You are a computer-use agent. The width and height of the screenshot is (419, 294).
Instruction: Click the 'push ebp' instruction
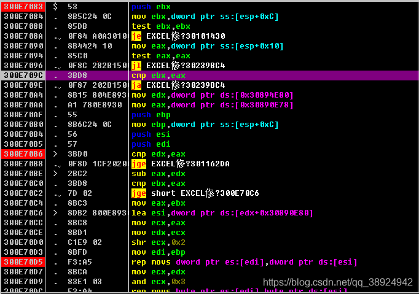click(151, 115)
